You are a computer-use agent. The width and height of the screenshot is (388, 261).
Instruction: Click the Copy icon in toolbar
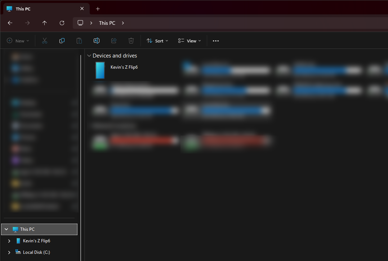click(x=62, y=41)
